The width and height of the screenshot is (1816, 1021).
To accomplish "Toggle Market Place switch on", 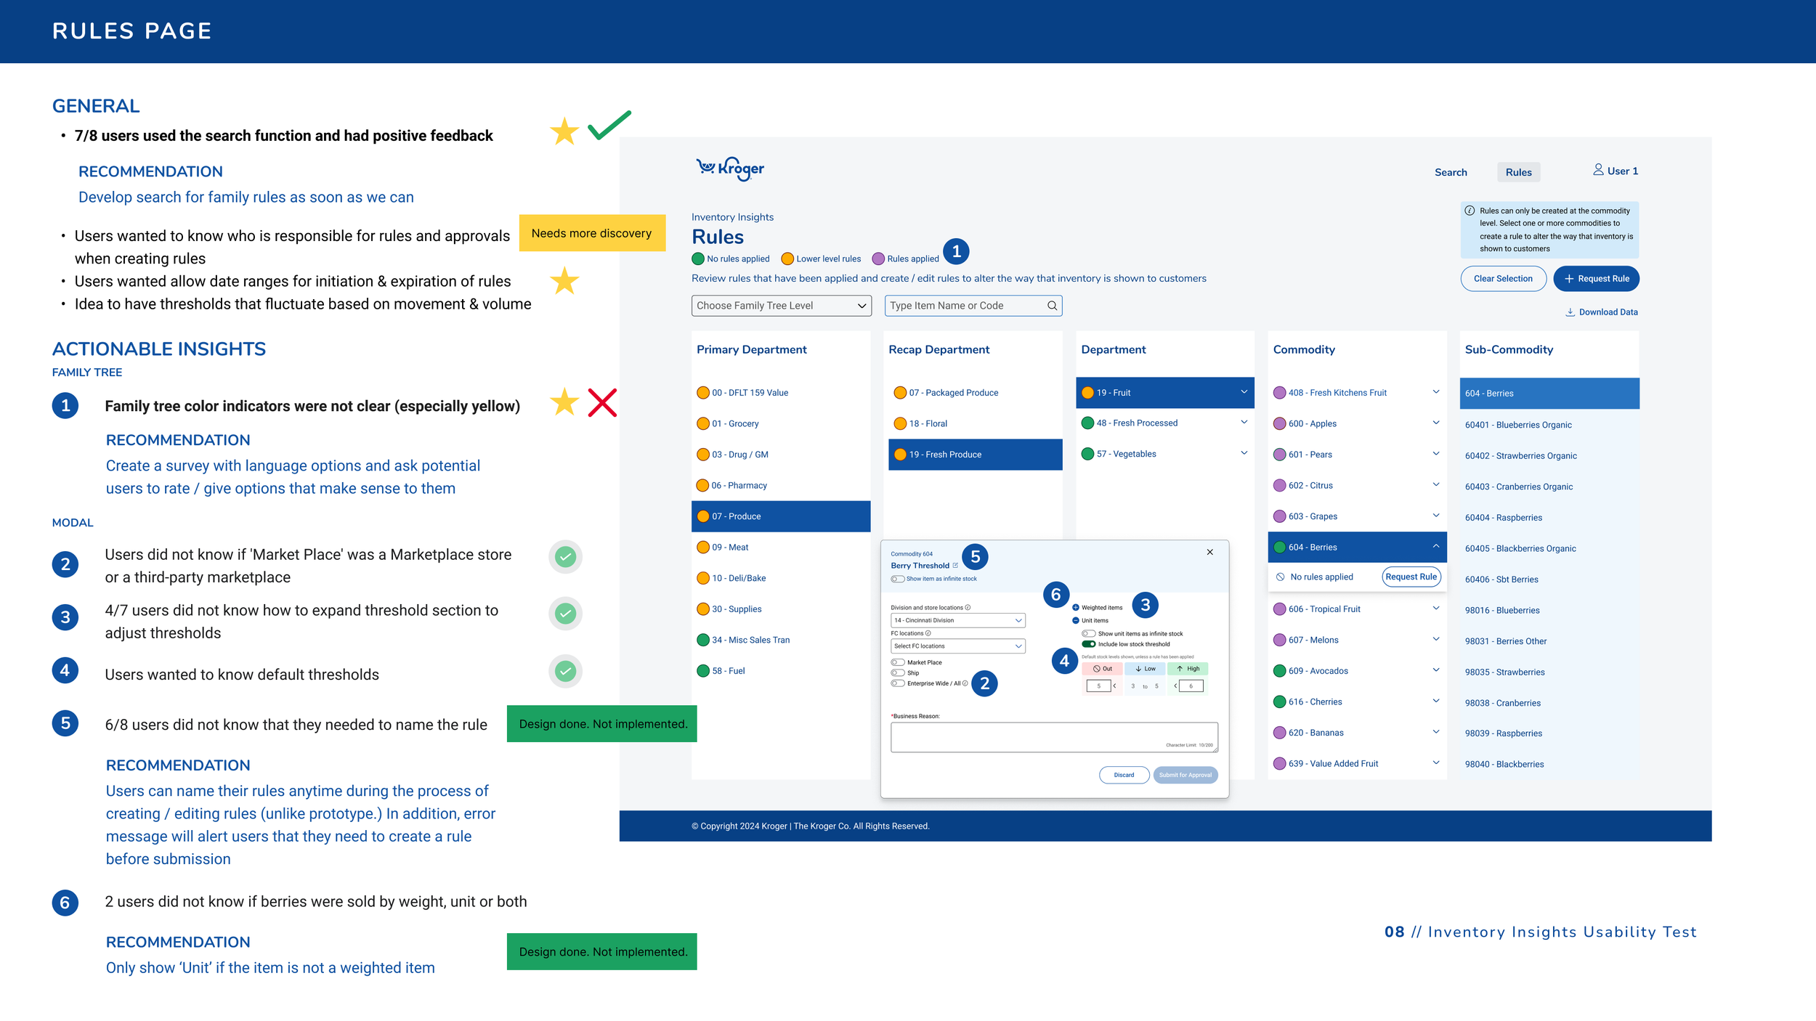I will pos(898,662).
